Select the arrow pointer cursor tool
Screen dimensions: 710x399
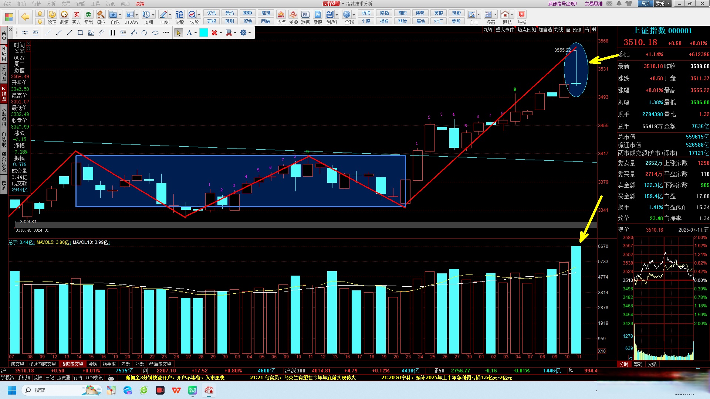coord(179,33)
